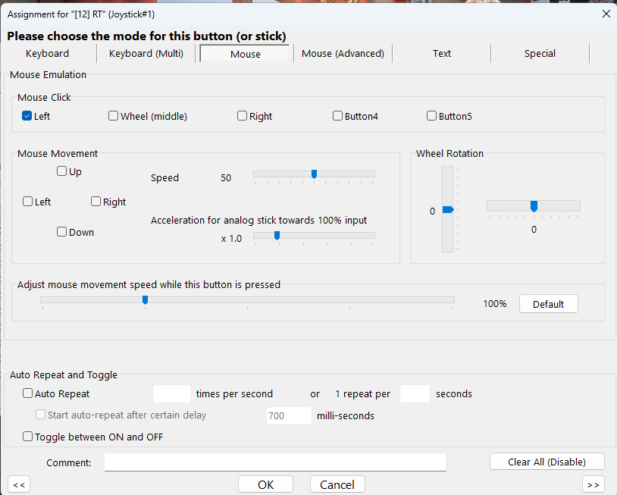
Task: Enable mouse movement Up checkbox
Action: click(62, 171)
